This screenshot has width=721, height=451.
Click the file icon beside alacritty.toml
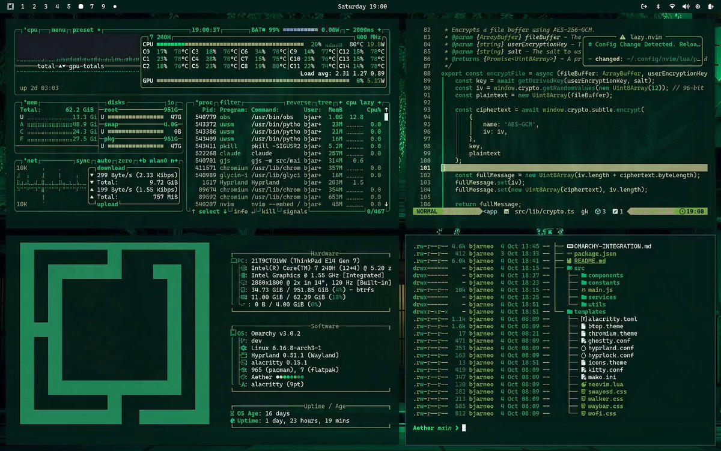point(583,319)
